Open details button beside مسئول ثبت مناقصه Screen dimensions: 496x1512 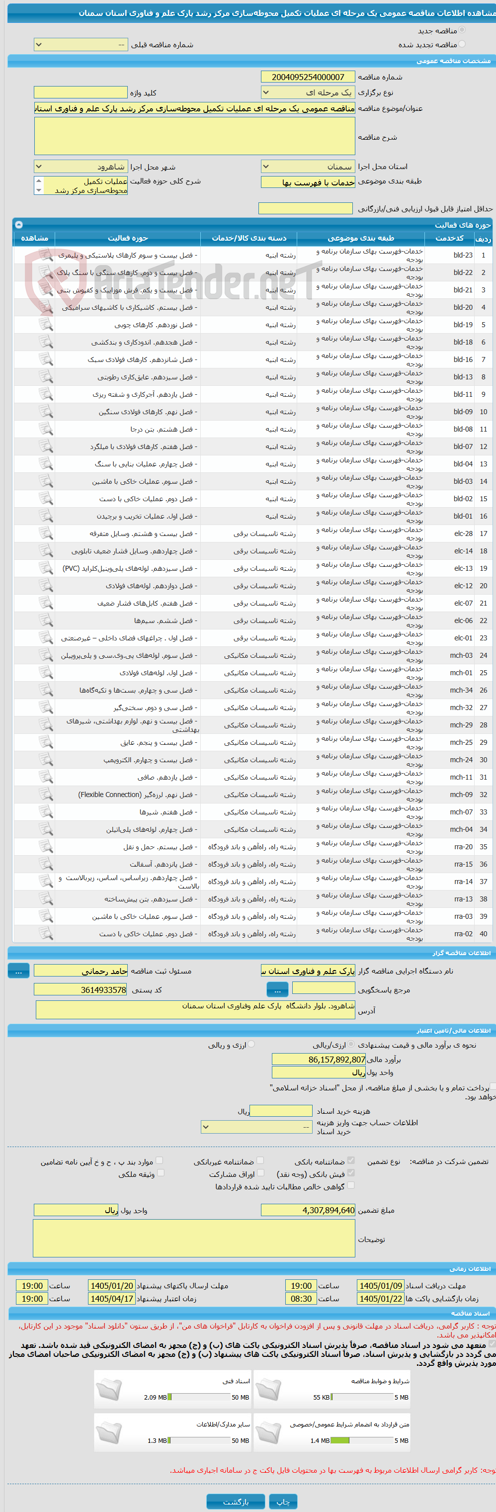[18, 971]
